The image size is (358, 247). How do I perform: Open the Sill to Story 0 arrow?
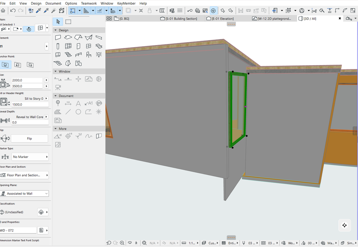pyautogui.click(x=46, y=99)
